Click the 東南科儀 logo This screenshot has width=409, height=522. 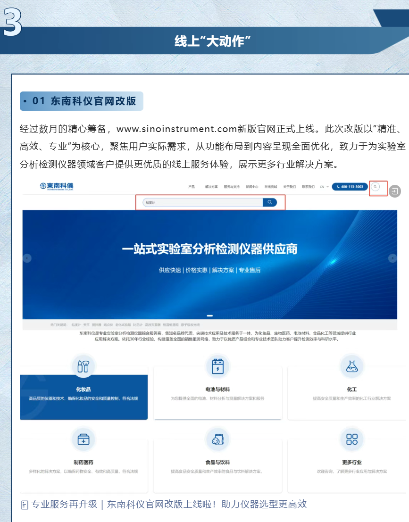[57, 187]
